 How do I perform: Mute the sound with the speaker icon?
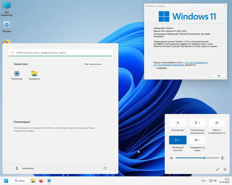point(171,158)
